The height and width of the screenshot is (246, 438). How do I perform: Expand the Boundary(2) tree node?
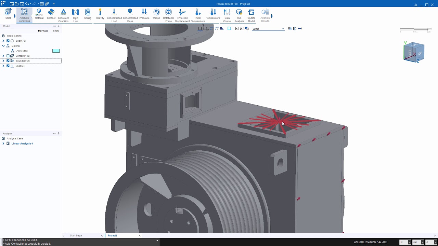point(3,61)
